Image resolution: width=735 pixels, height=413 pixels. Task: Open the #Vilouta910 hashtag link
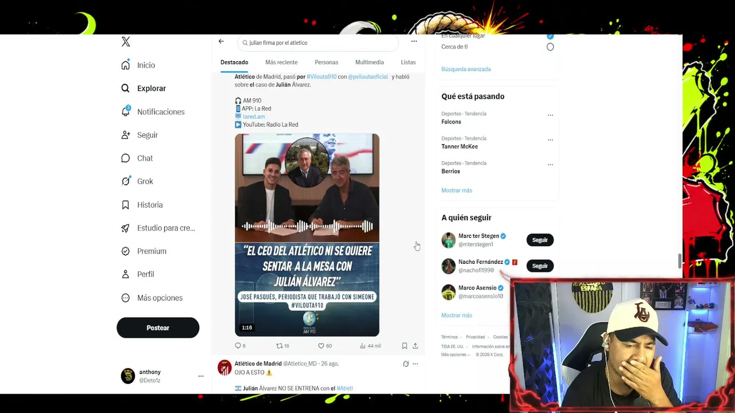pos(322,77)
